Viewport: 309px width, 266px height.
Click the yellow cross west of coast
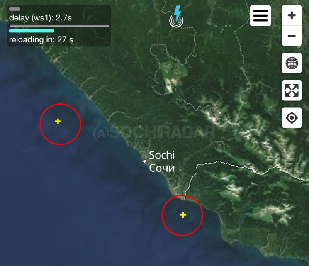58,121
